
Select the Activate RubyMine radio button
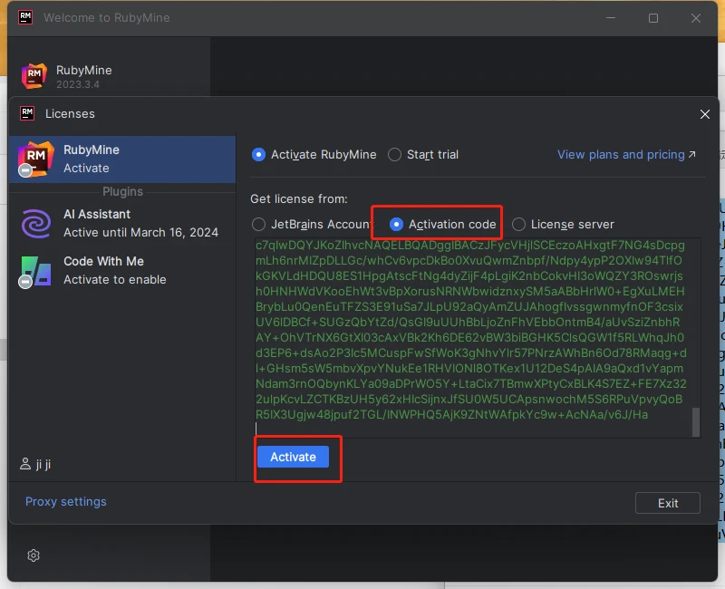(x=259, y=155)
